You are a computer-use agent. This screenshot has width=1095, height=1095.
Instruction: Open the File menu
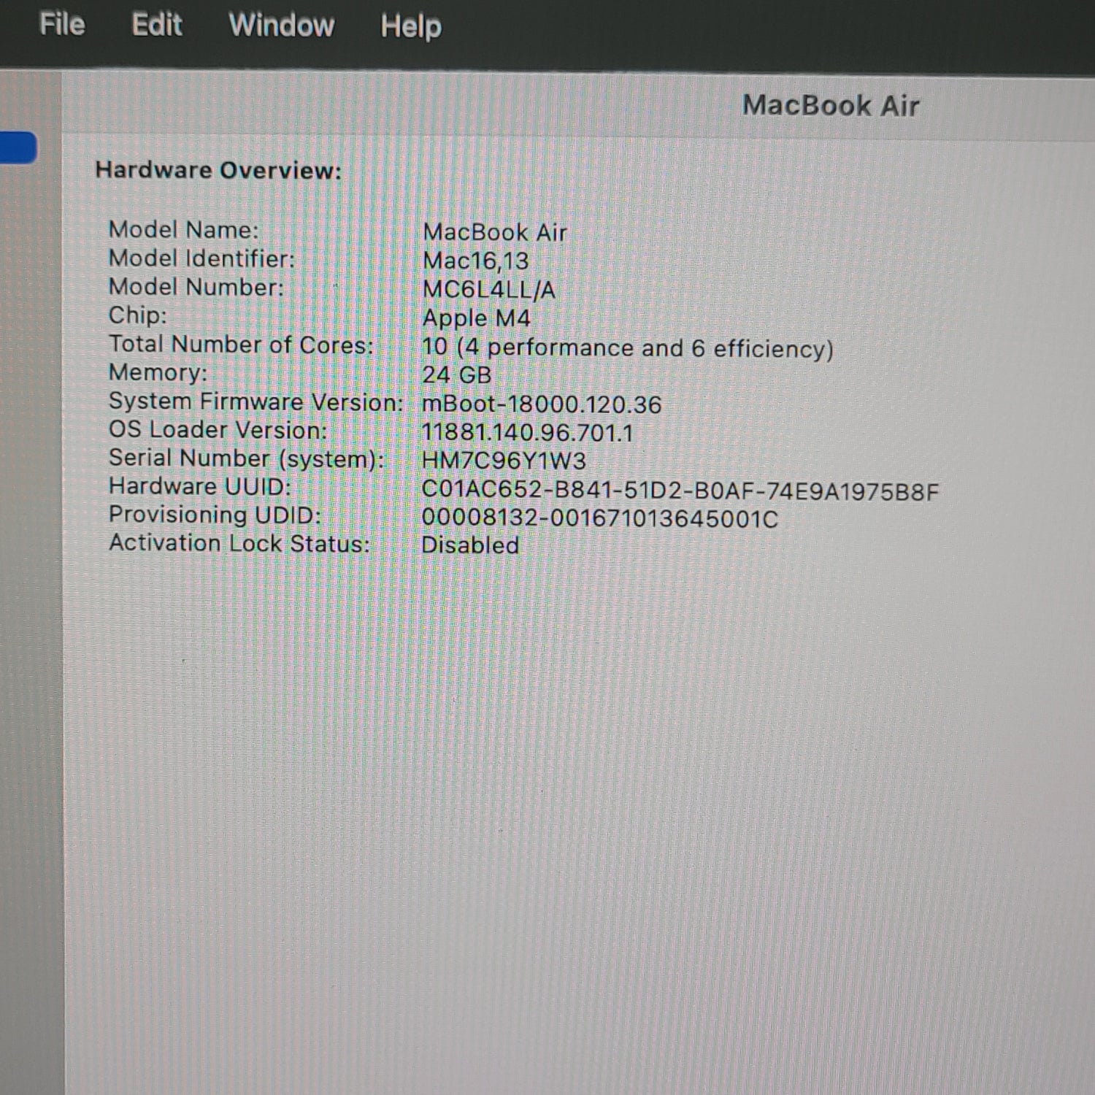pos(62,24)
